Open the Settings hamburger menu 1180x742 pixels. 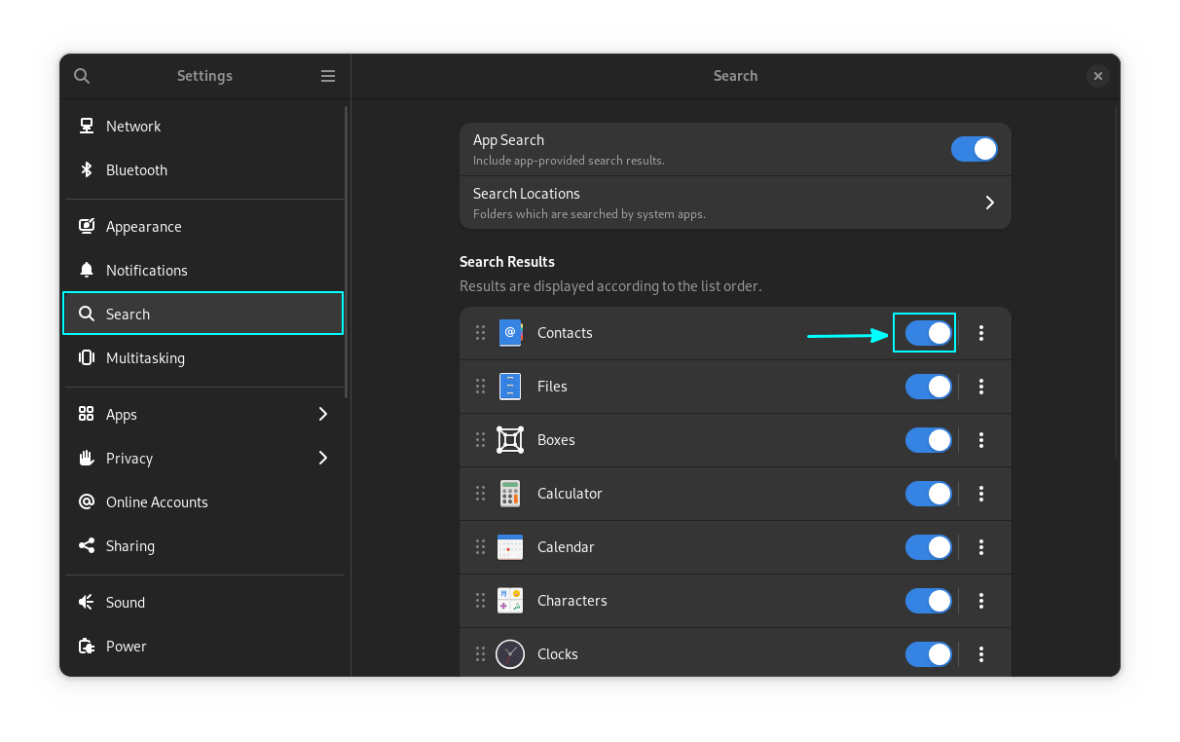(x=328, y=76)
